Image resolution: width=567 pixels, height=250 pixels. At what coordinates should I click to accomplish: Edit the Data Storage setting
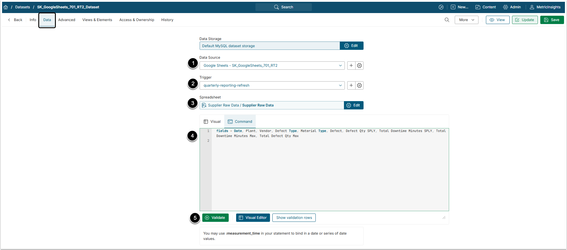point(351,46)
